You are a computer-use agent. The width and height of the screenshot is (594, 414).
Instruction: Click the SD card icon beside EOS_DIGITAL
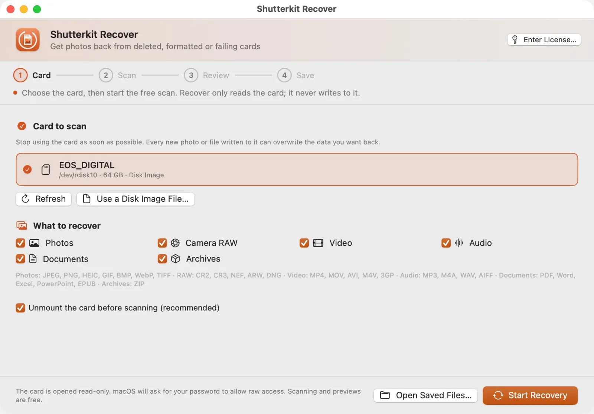tap(46, 170)
